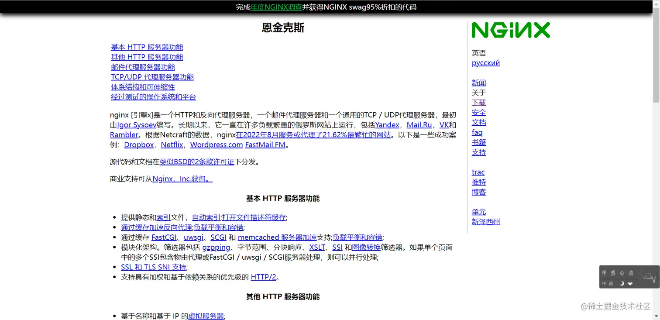Open the uwsgi link in the caching bullet
Screen dimensions: 660x320
click(x=193, y=237)
